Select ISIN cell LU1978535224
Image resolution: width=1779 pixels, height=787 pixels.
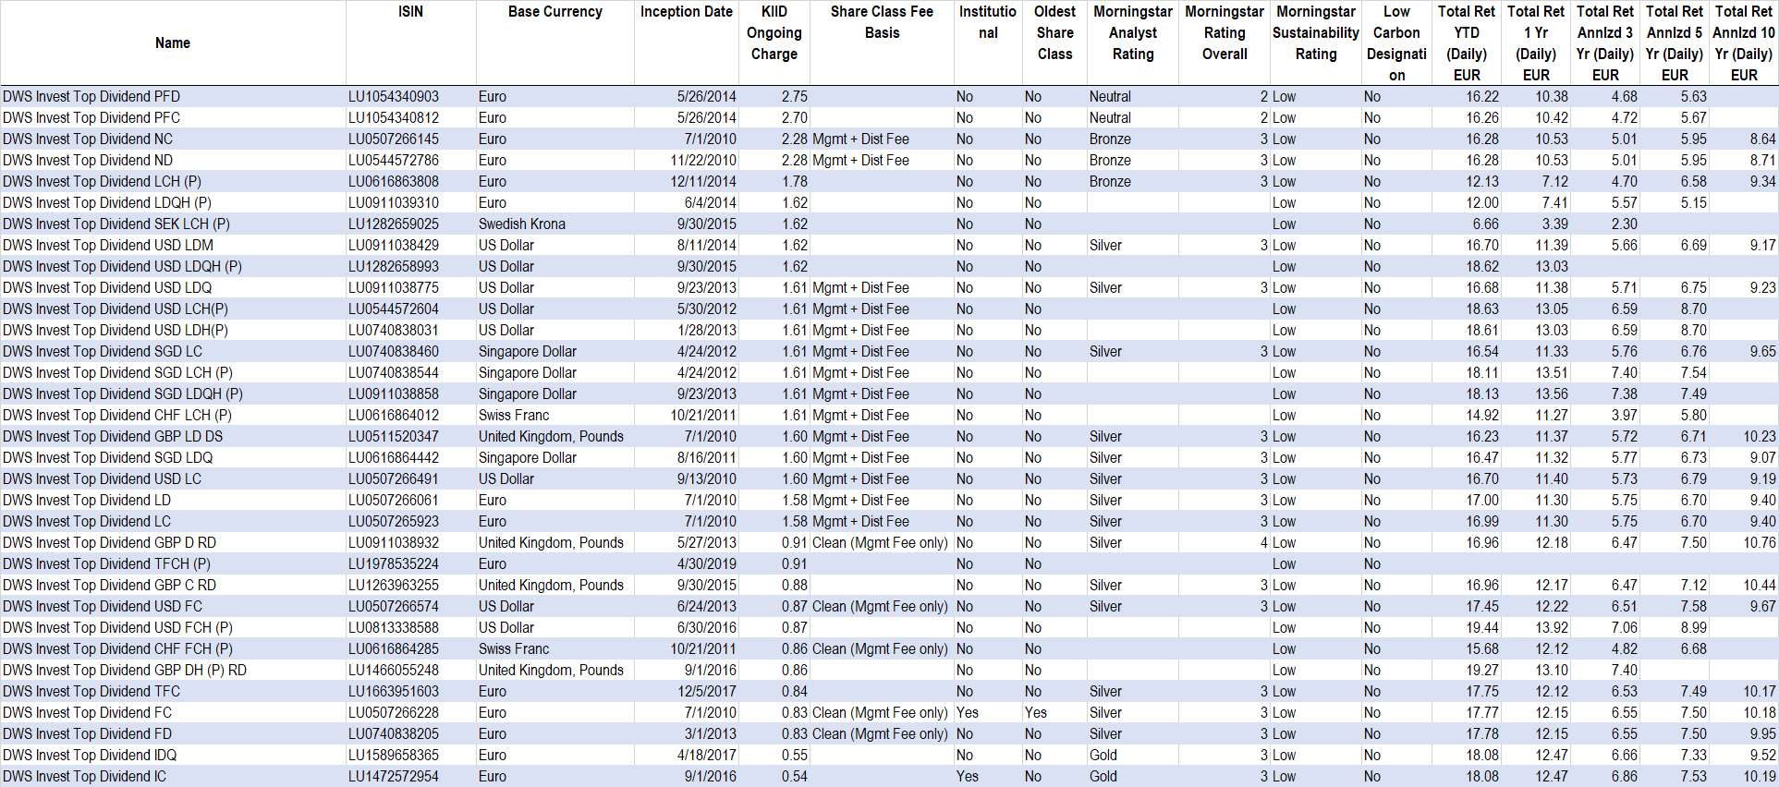(x=394, y=563)
